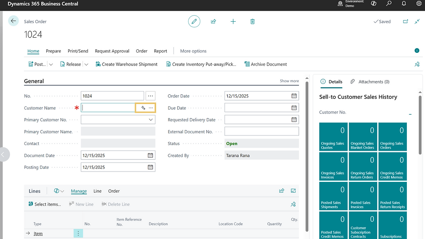Switch to the Details FactBox tab
Screen dimensions: 425x239
click(x=331, y=82)
